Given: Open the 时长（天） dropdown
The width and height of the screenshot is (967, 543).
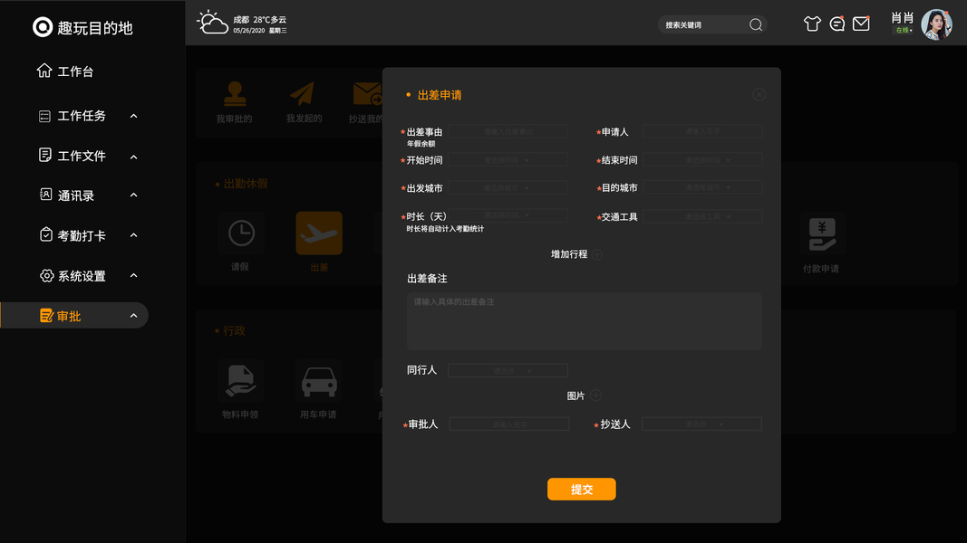Looking at the screenshot, I should [x=508, y=215].
